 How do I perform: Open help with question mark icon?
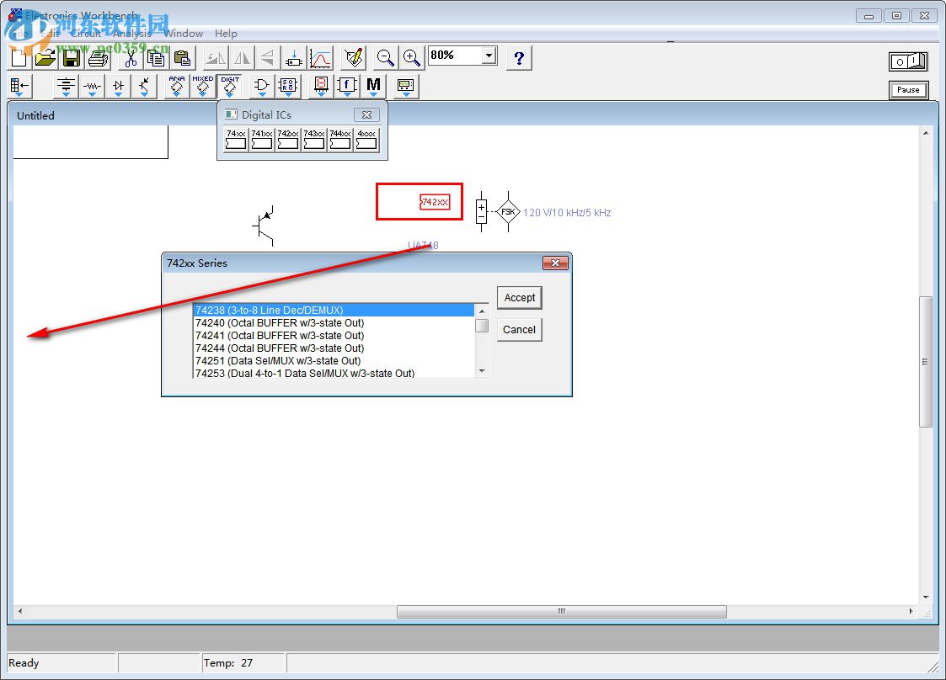(519, 58)
